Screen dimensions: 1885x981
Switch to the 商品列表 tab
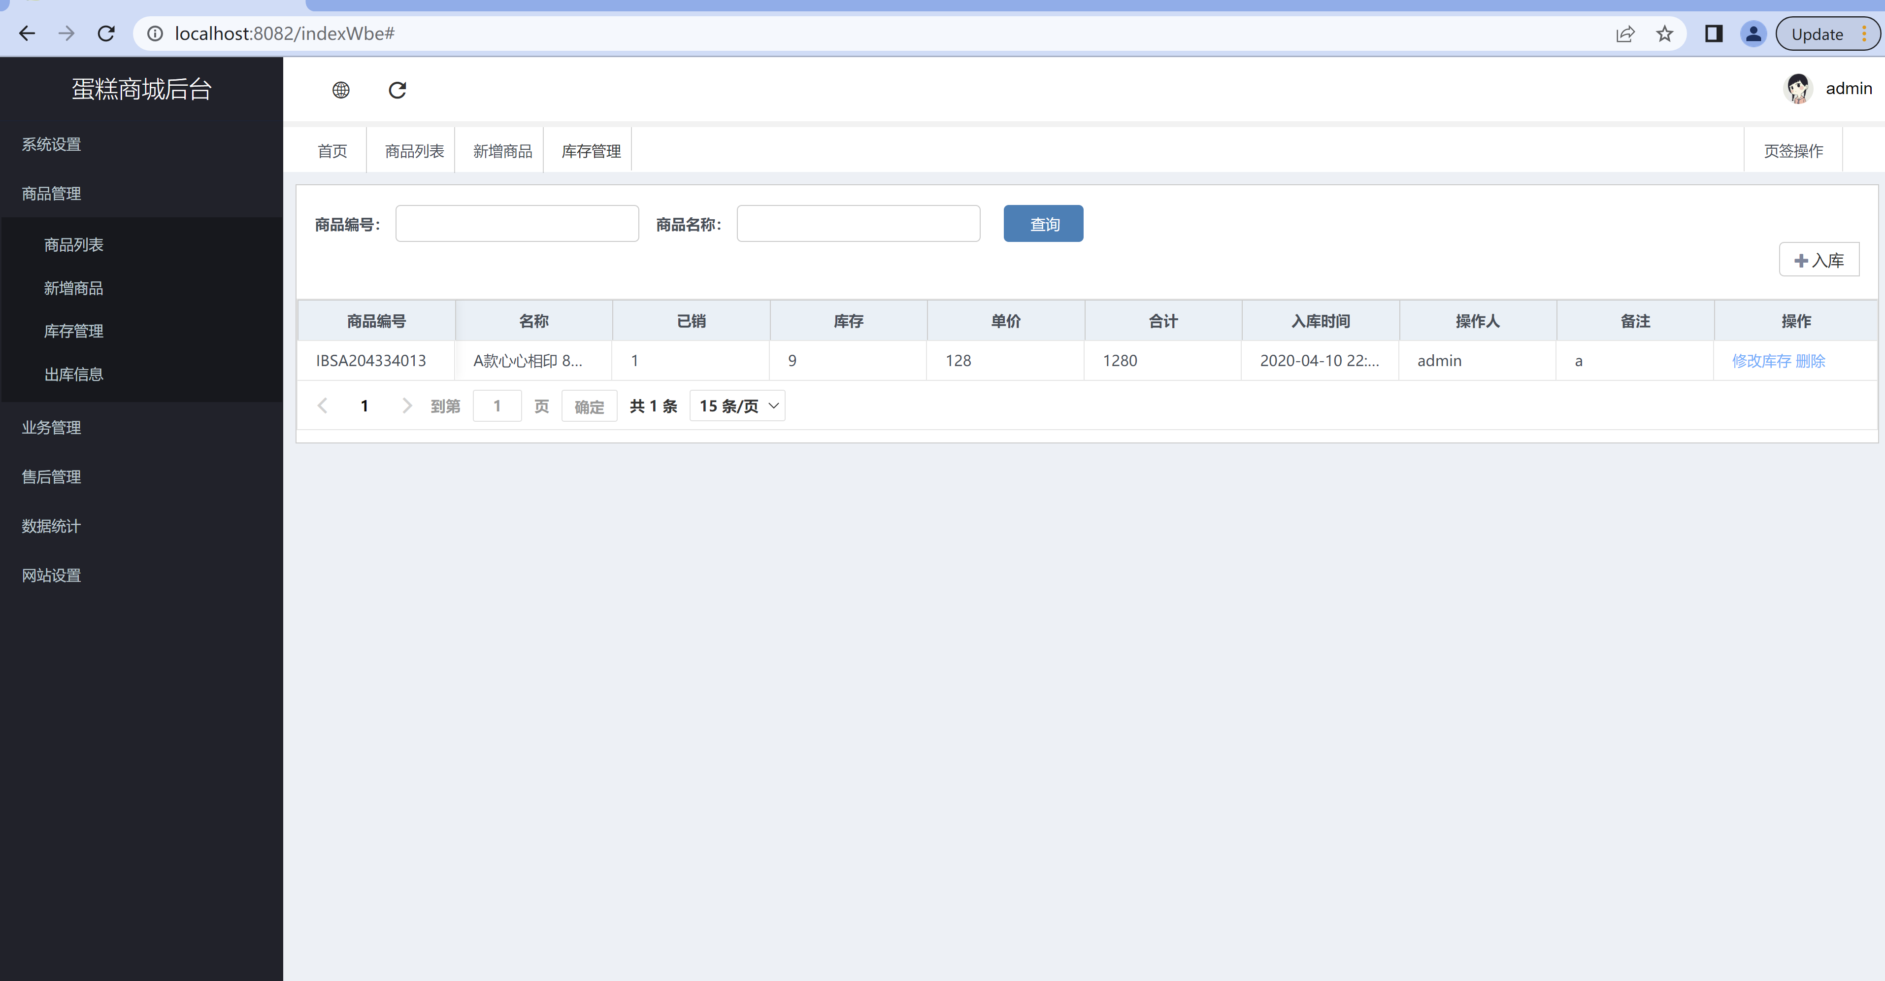click(414, 151)
